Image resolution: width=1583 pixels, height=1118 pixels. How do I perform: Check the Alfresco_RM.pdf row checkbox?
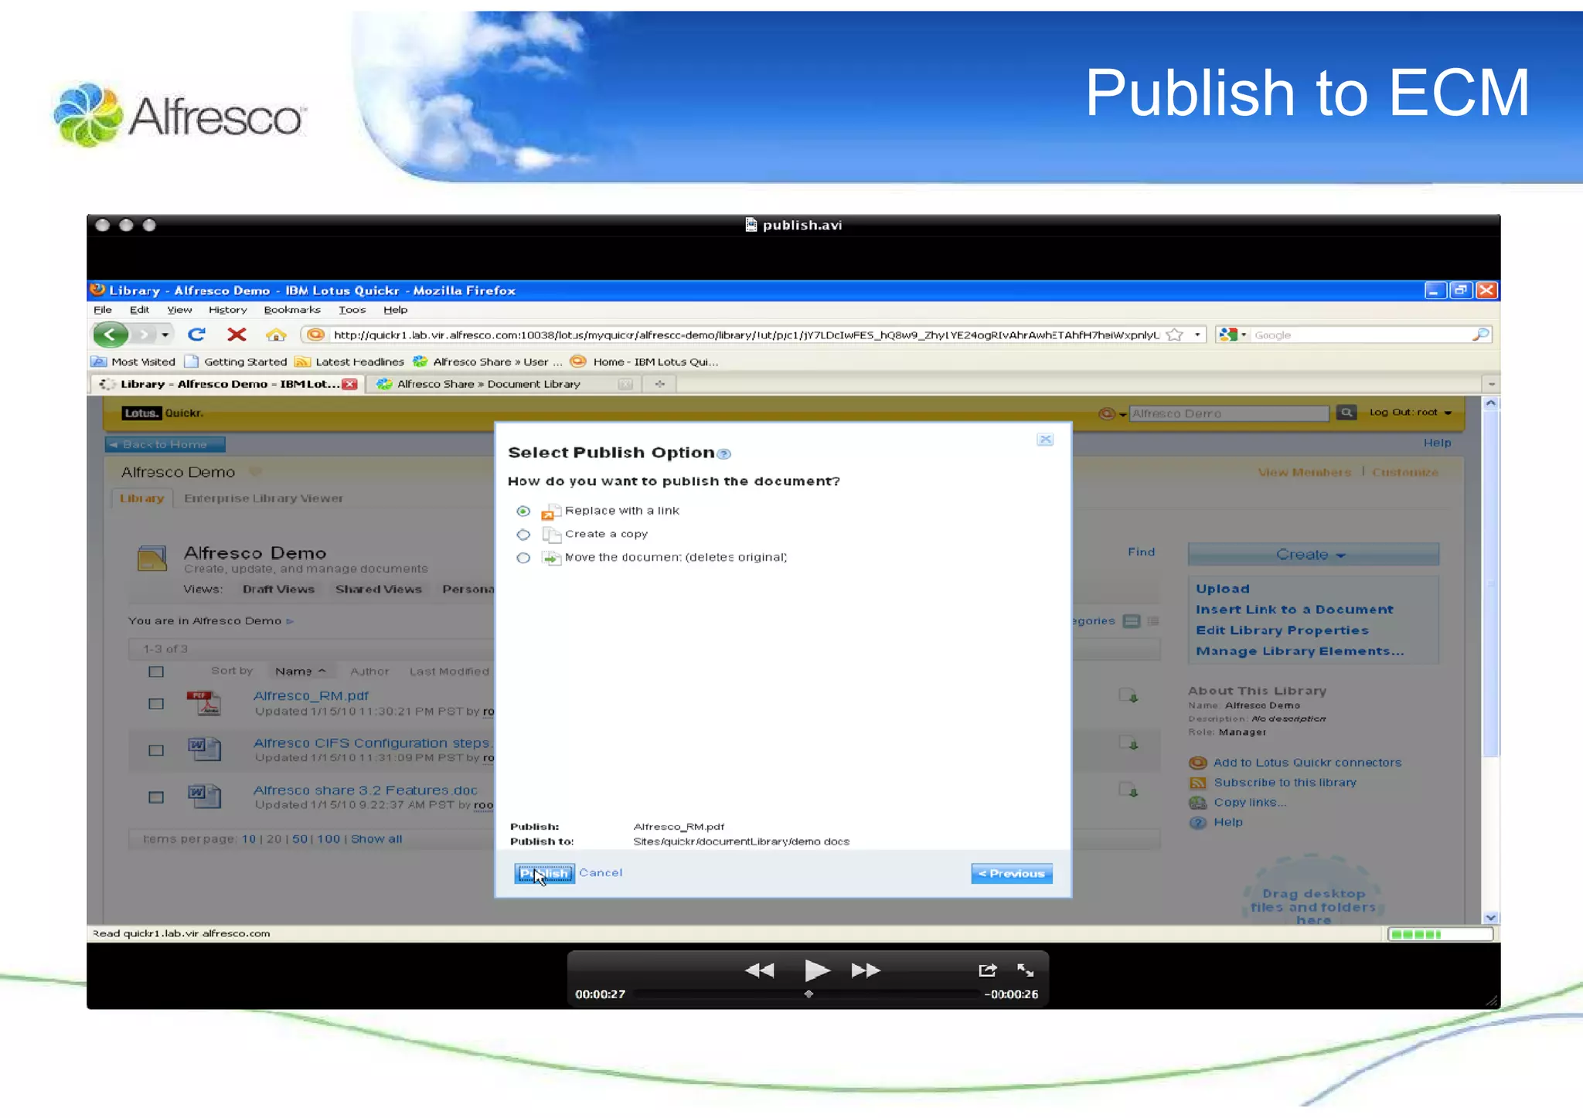[156, 704]
